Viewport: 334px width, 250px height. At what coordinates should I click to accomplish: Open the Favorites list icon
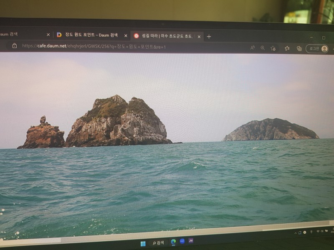pos(287,48)
